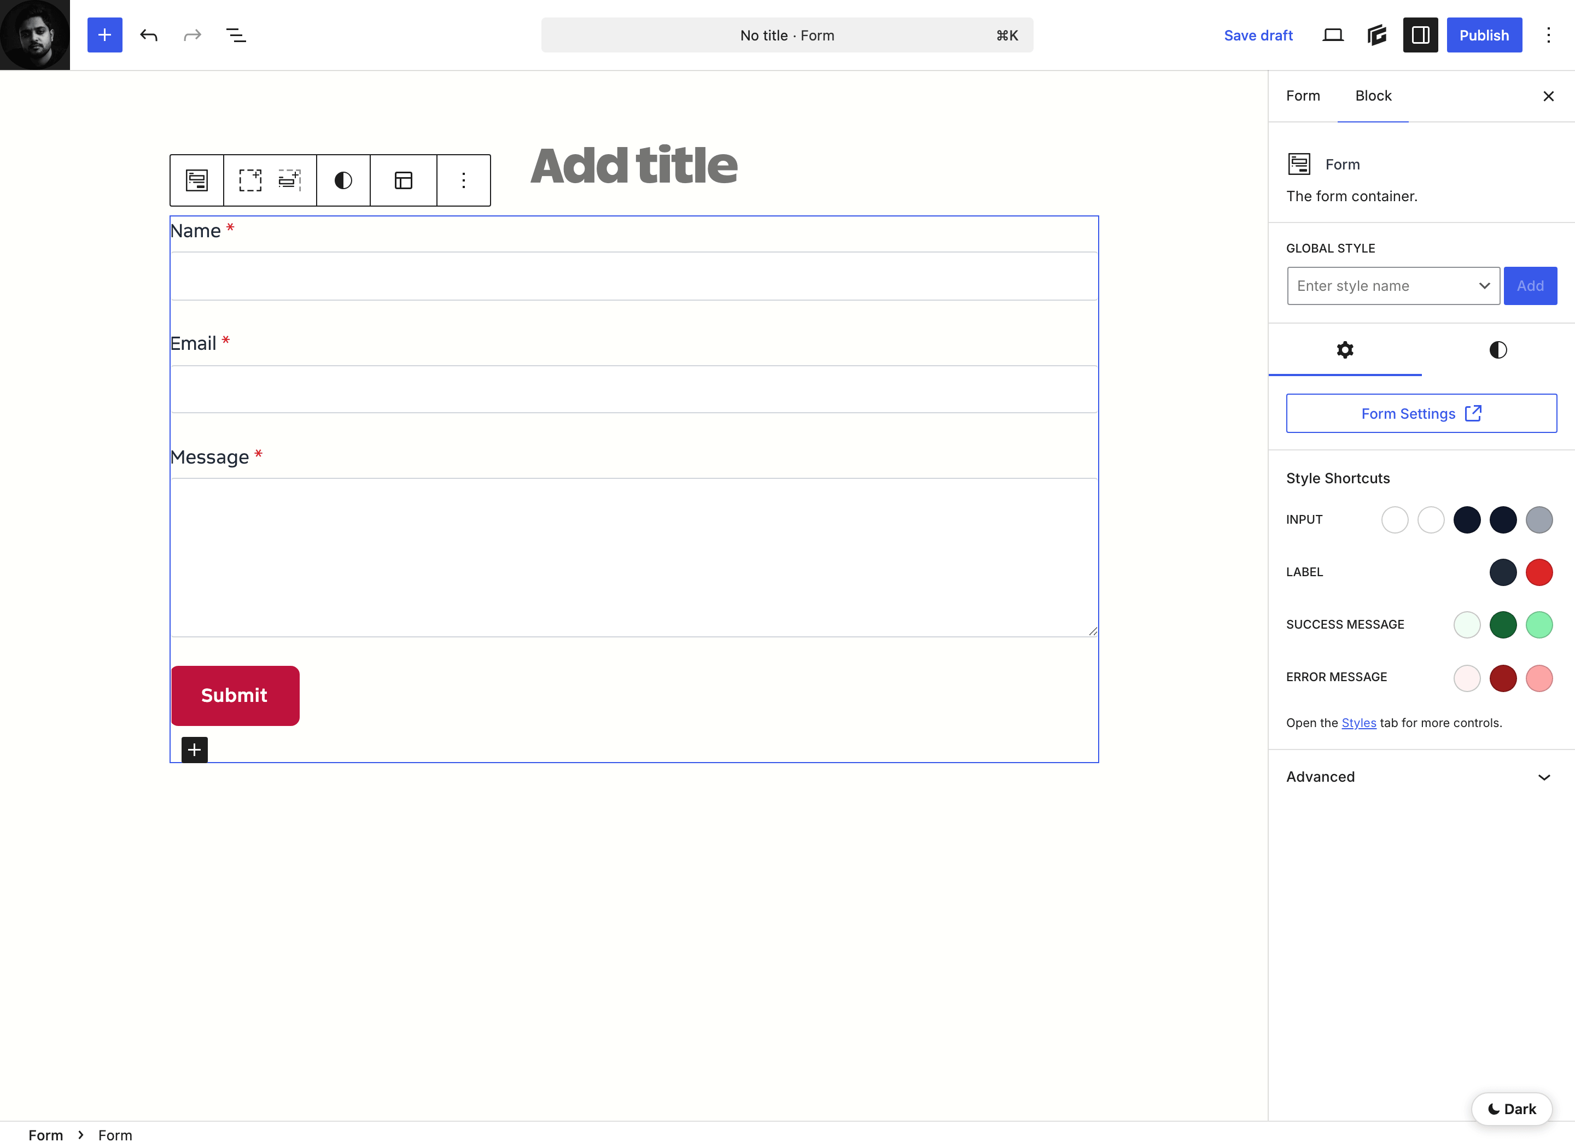Click the user avatar at top left
Screen dimensions: 1575x1148
pos(35,35)
